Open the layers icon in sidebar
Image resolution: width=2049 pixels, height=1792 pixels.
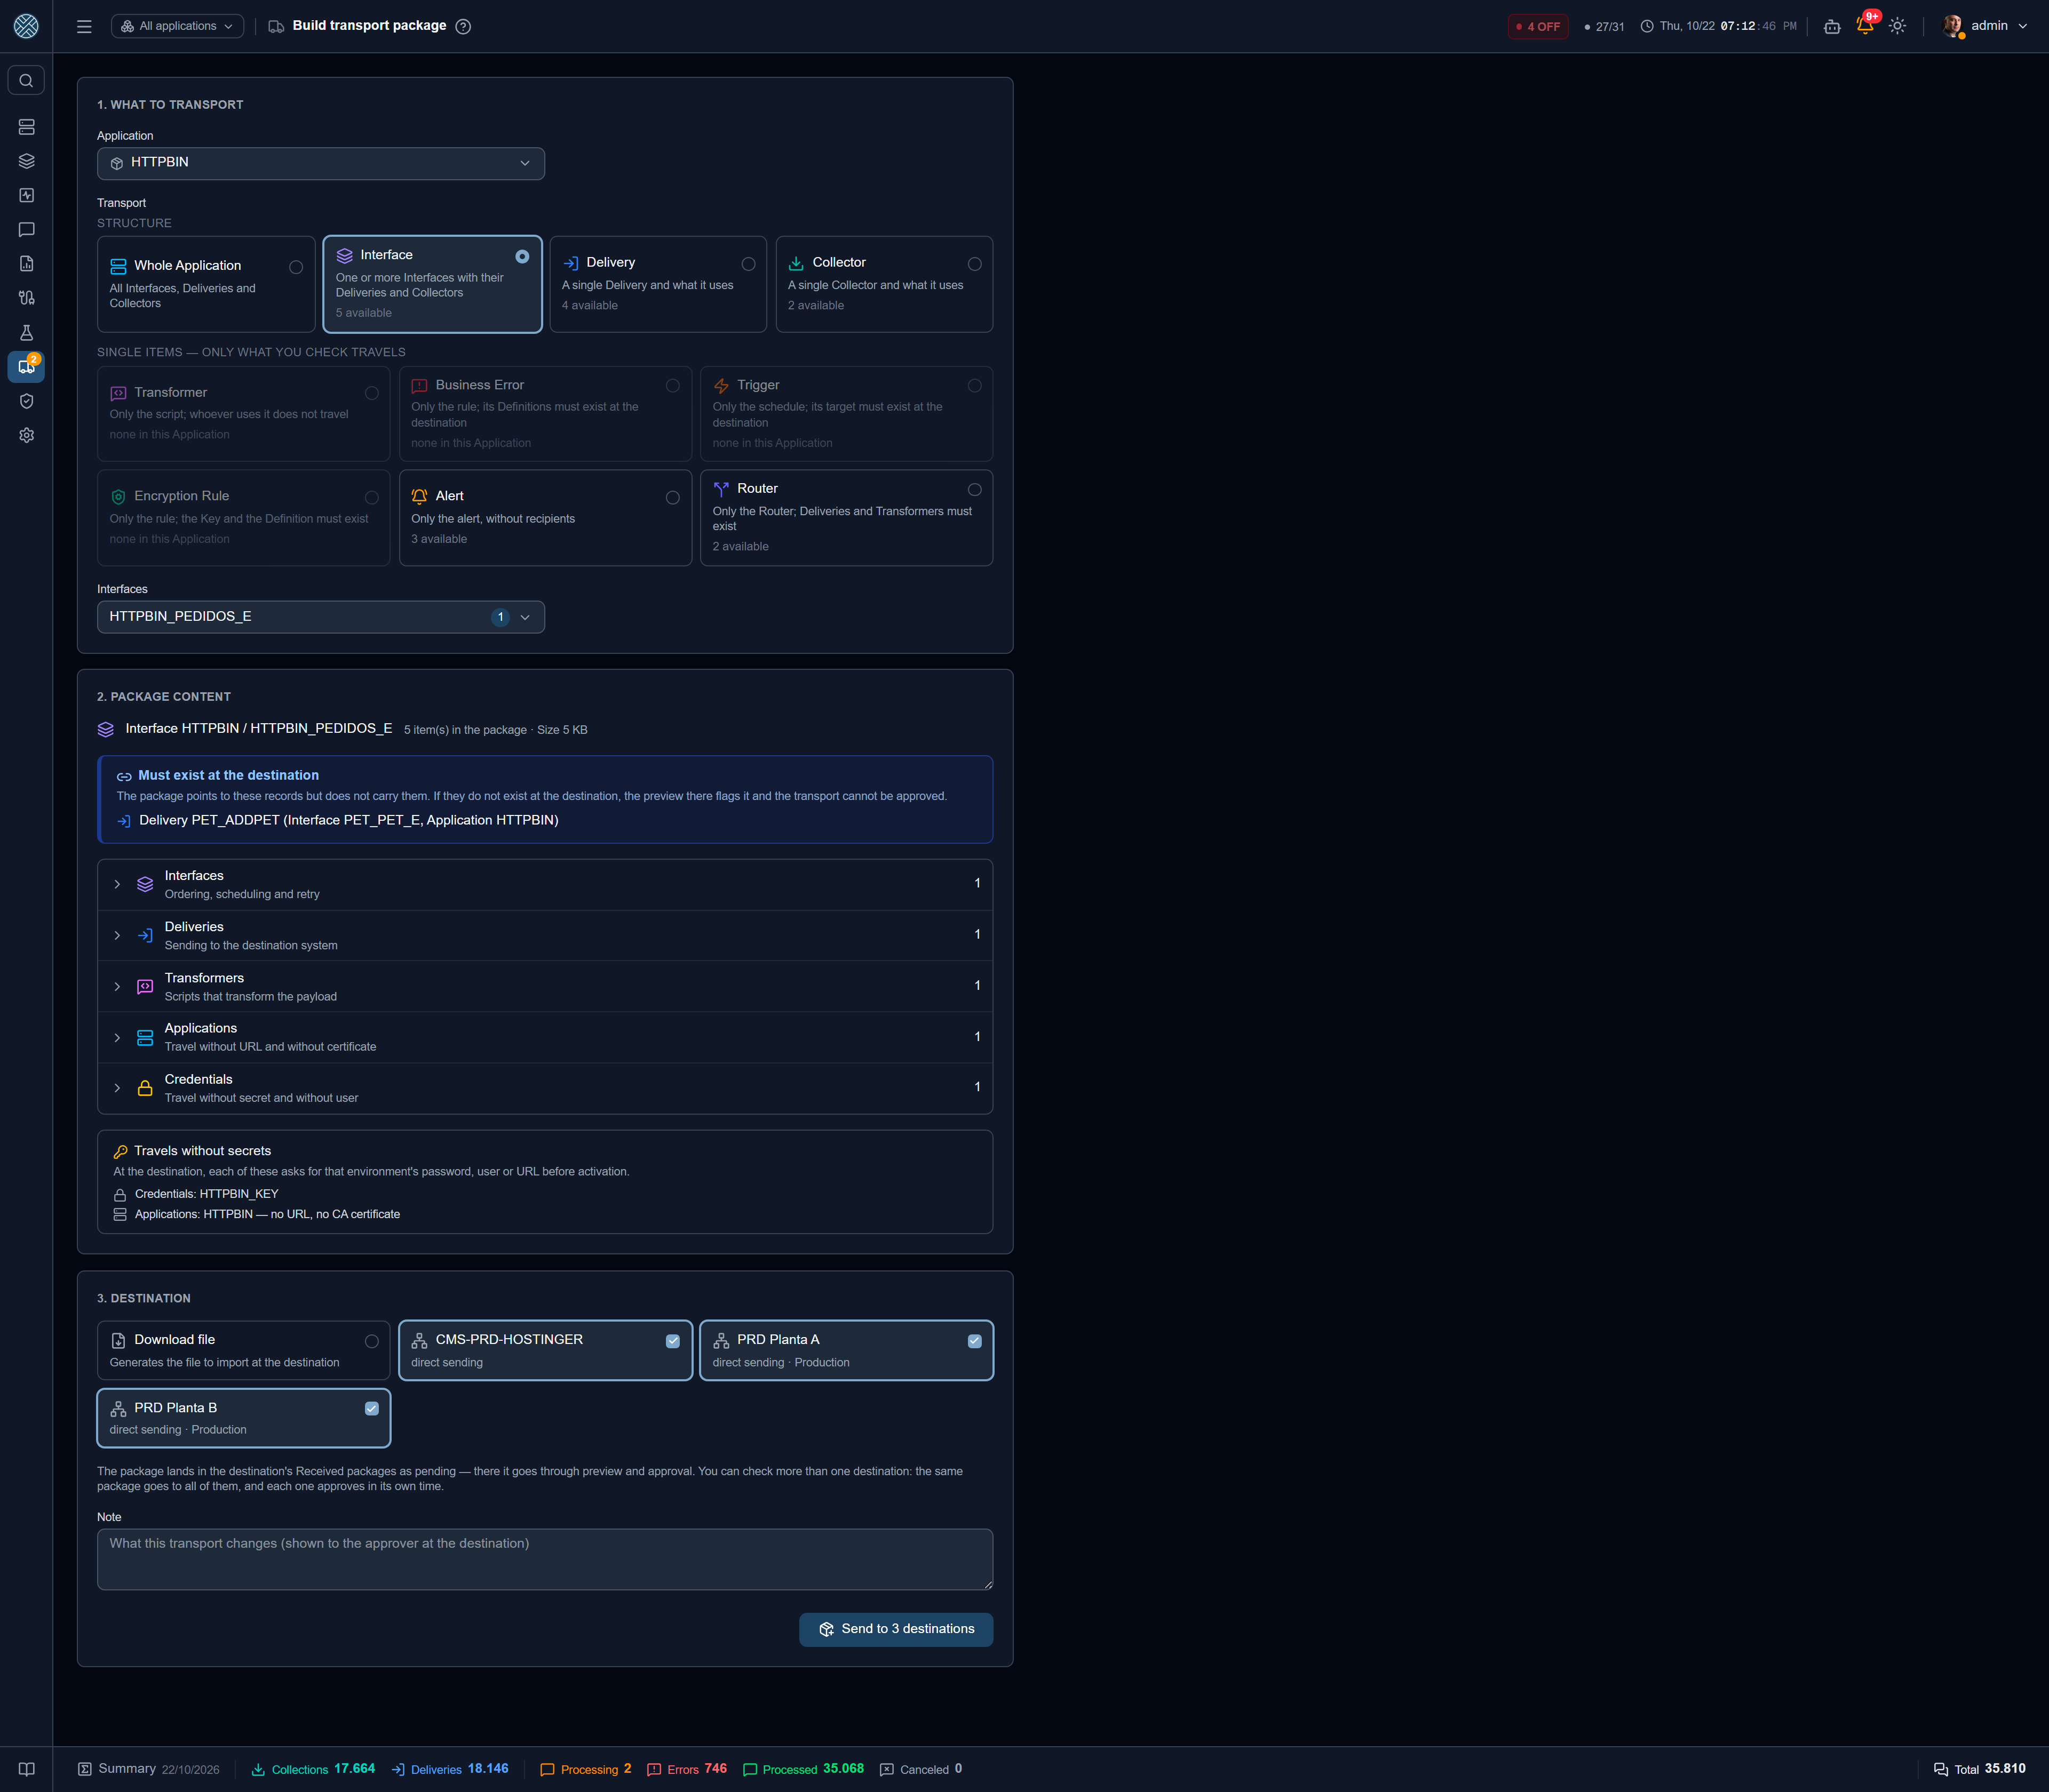point(26,161)
